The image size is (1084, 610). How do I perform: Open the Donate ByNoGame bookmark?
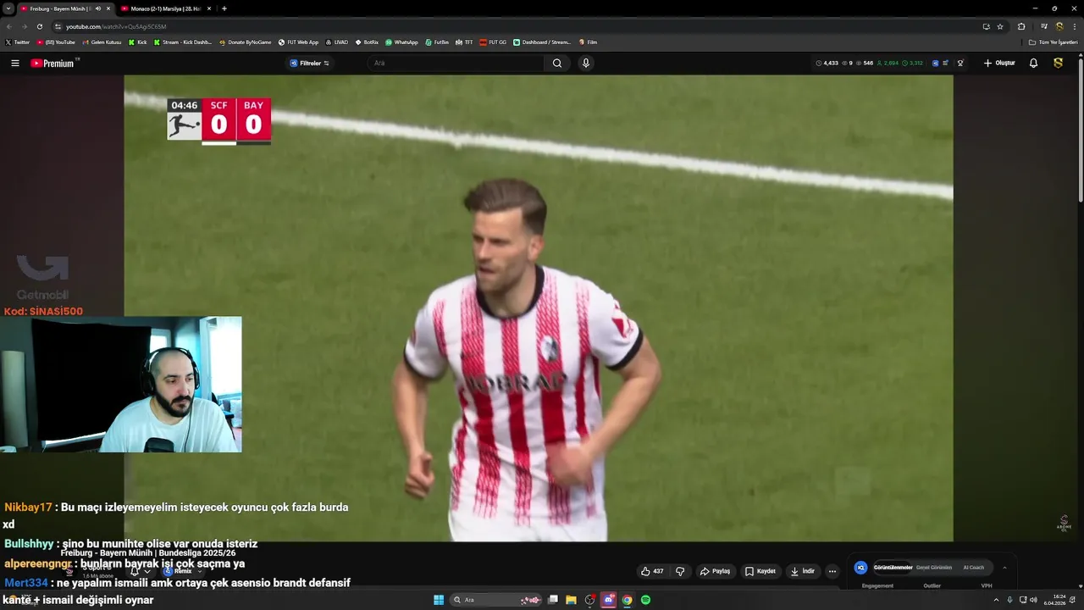point(246,42)
